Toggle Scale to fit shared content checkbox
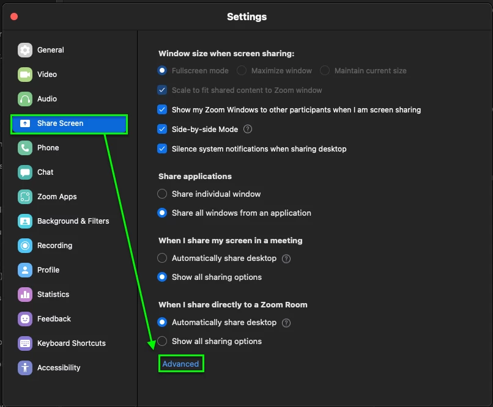Viewport: 493px width, 407px height. (162, 90)
